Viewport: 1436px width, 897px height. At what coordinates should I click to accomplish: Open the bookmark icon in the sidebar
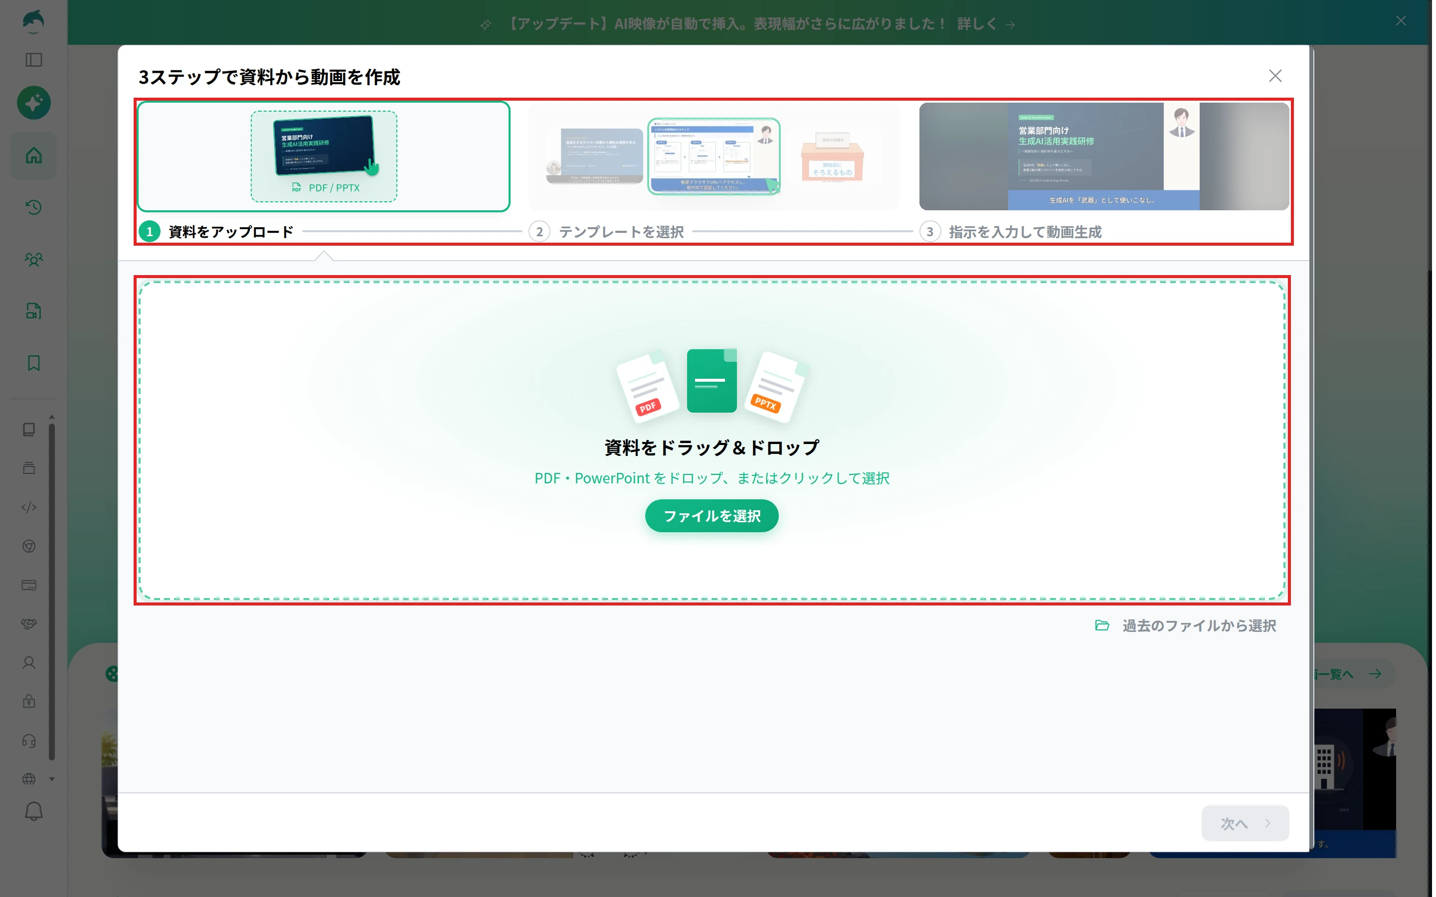pos(34,363)
